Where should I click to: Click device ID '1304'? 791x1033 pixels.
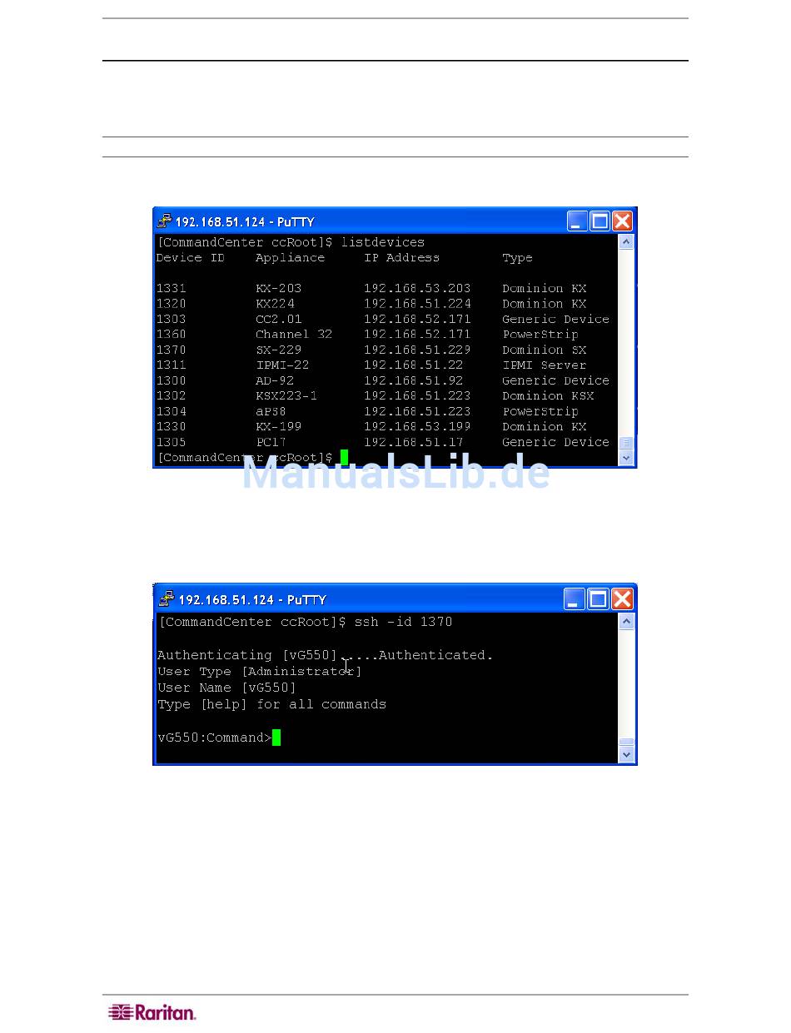172,411
